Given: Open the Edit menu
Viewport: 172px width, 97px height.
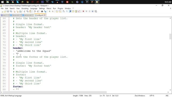Looking at the screenshot, I should [6, 8].
